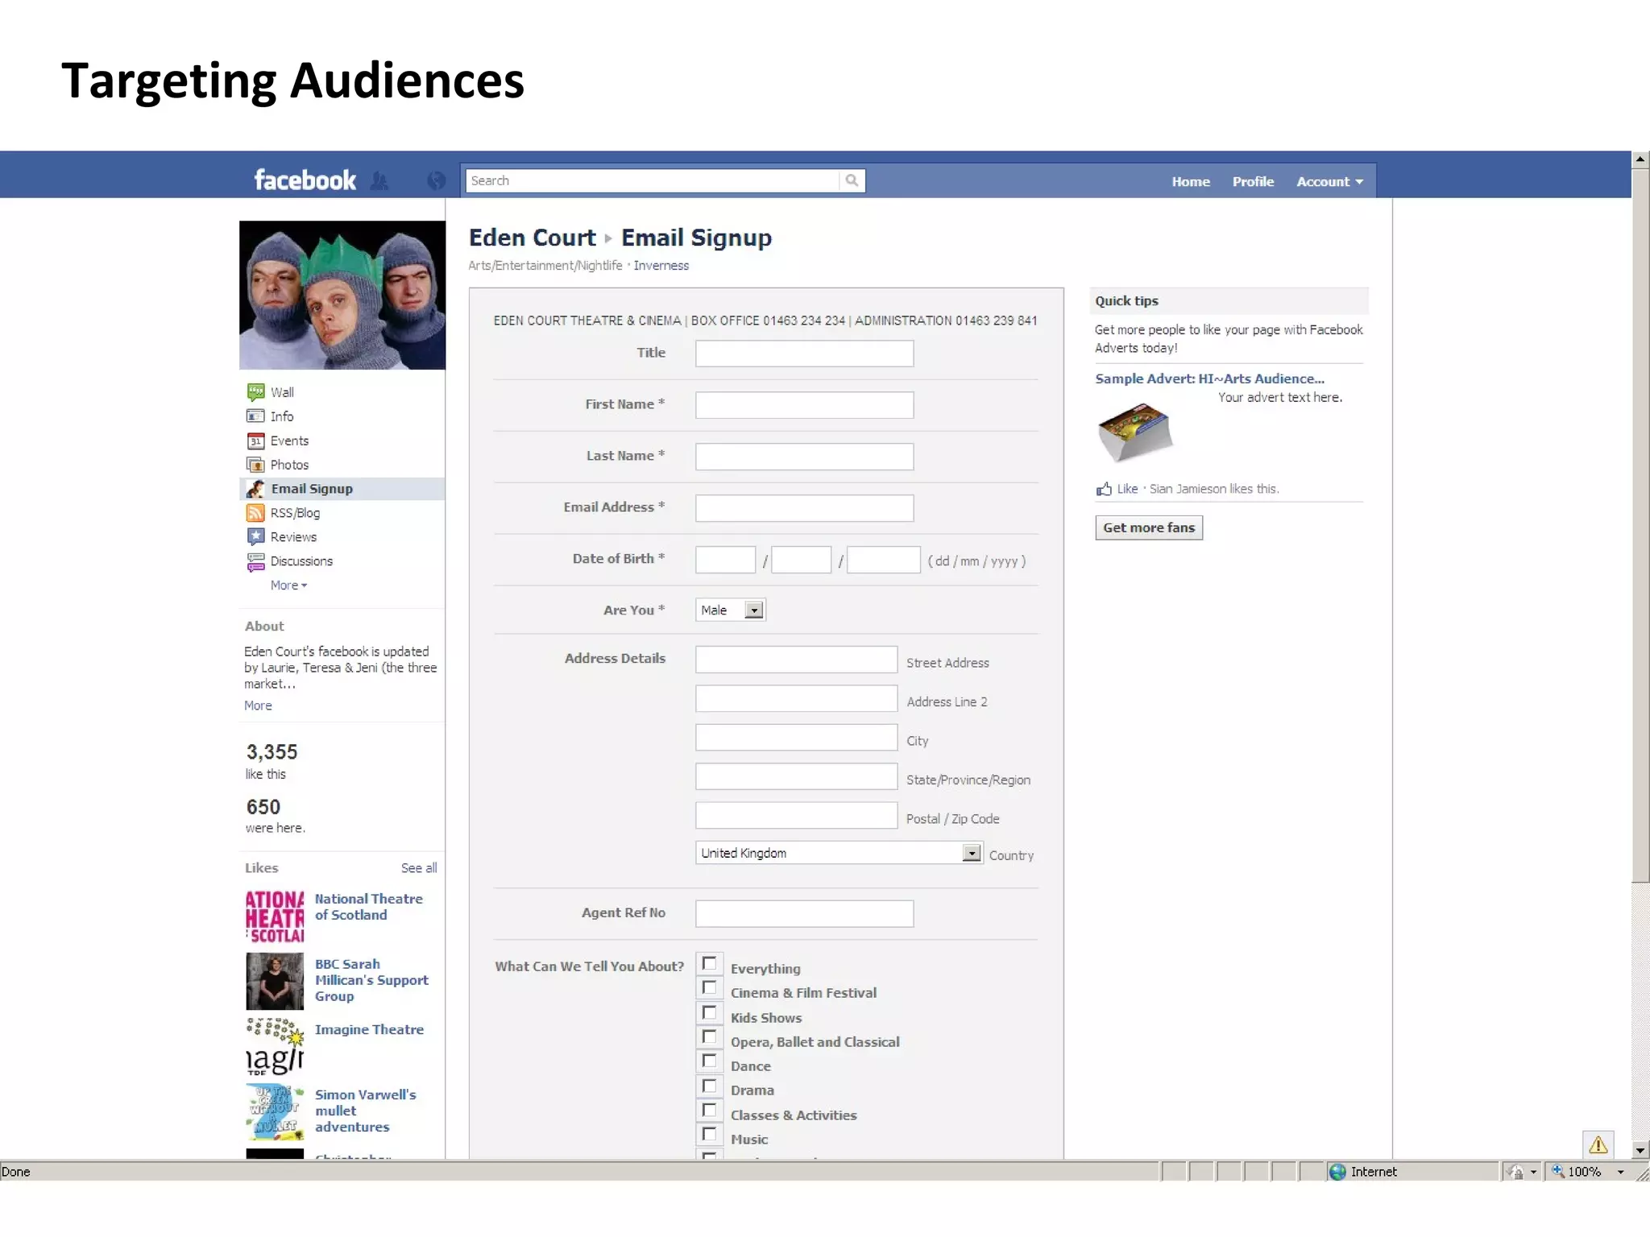Click the Internet zone globe icon in status bar
The height and width of the screenshot is (1237, 1650).
(1337, 1172)
